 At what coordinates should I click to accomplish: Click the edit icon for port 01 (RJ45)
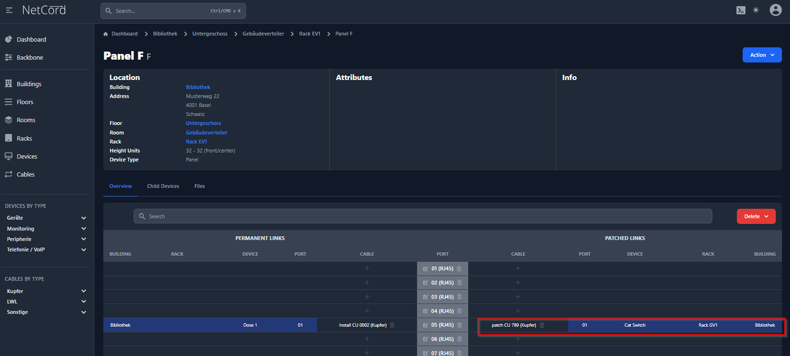click(x=426, y=269)
